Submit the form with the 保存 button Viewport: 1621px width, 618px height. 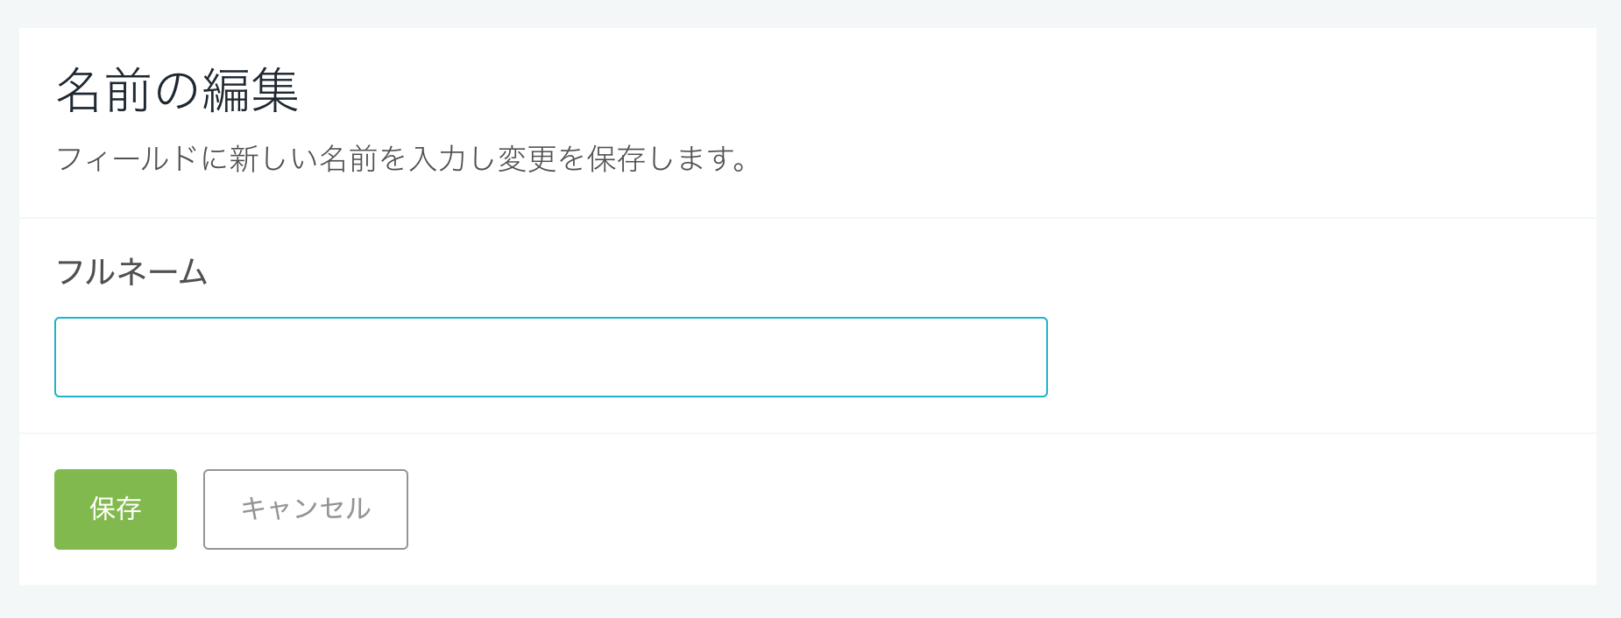pyautogui.click(x=116, y=509)
